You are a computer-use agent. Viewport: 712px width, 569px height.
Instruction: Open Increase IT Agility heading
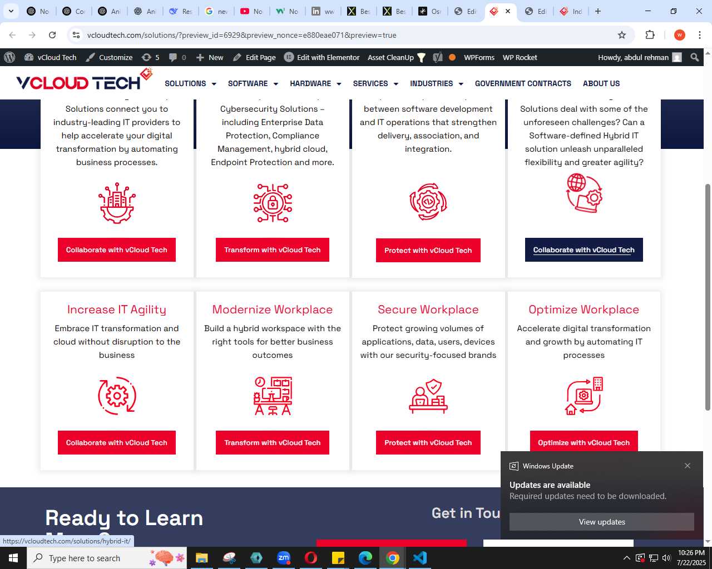click(117, 310)
